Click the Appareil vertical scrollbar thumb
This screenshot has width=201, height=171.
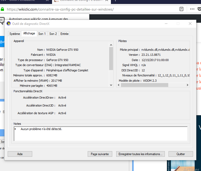click(111, 58)
